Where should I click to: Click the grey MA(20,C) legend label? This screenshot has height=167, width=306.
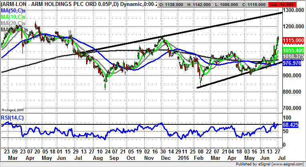point(14,25)
